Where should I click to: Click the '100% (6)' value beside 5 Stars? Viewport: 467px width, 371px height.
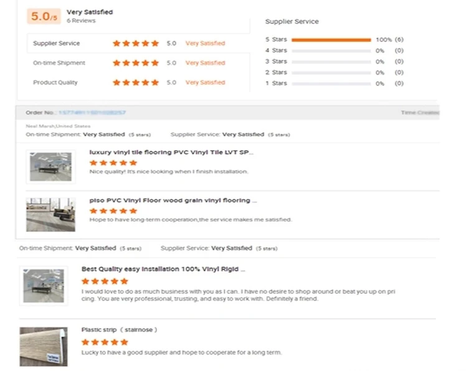click(x=390, y=40)
